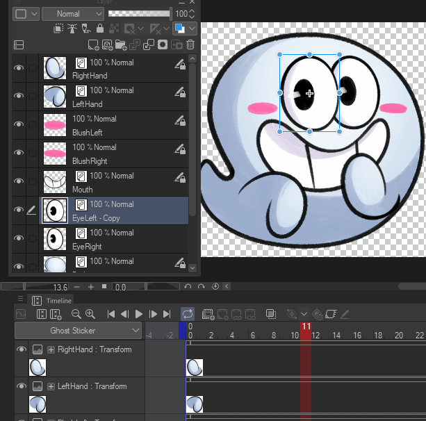
Task: Click the New raster layer icon
Action: [x=92, y=45]
